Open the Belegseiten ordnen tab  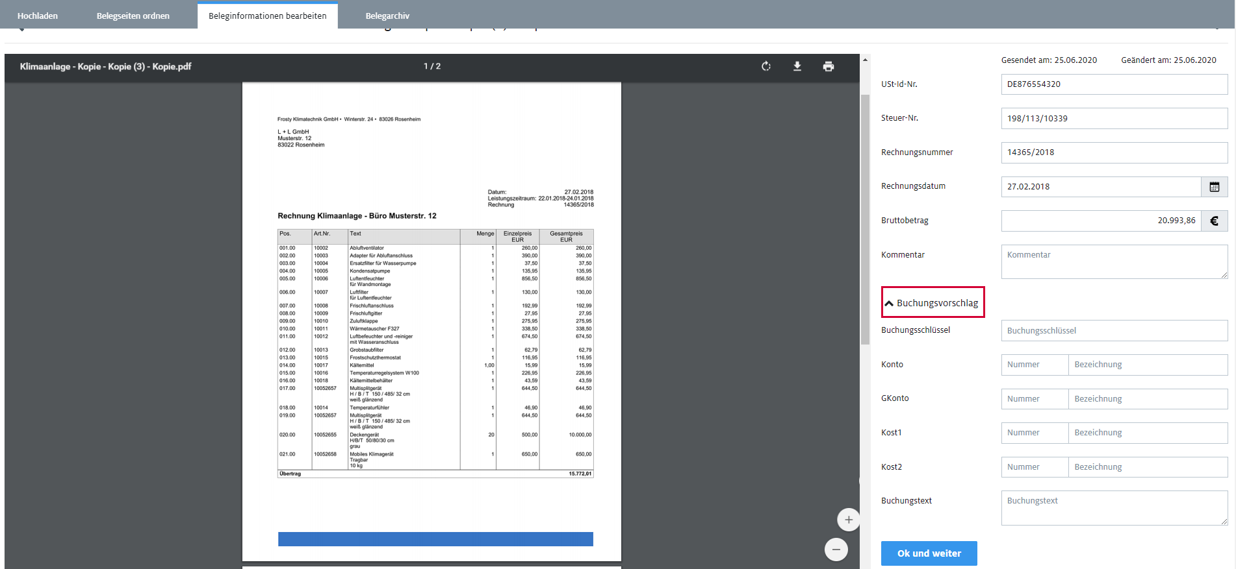pos(133,16)
